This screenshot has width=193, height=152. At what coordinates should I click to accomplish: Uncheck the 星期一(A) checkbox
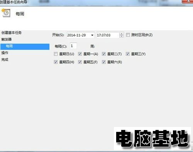click(80, 54)
